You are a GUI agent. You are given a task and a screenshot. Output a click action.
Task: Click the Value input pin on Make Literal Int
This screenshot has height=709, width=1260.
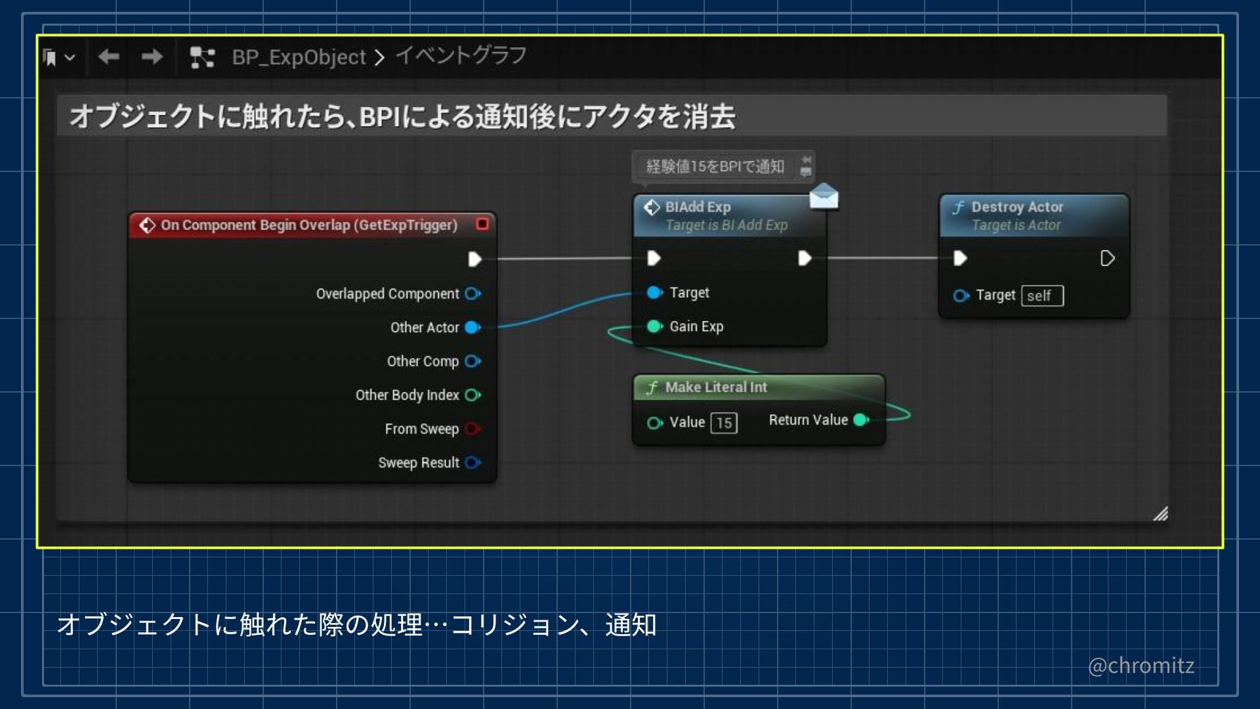[x=655, y=423]
